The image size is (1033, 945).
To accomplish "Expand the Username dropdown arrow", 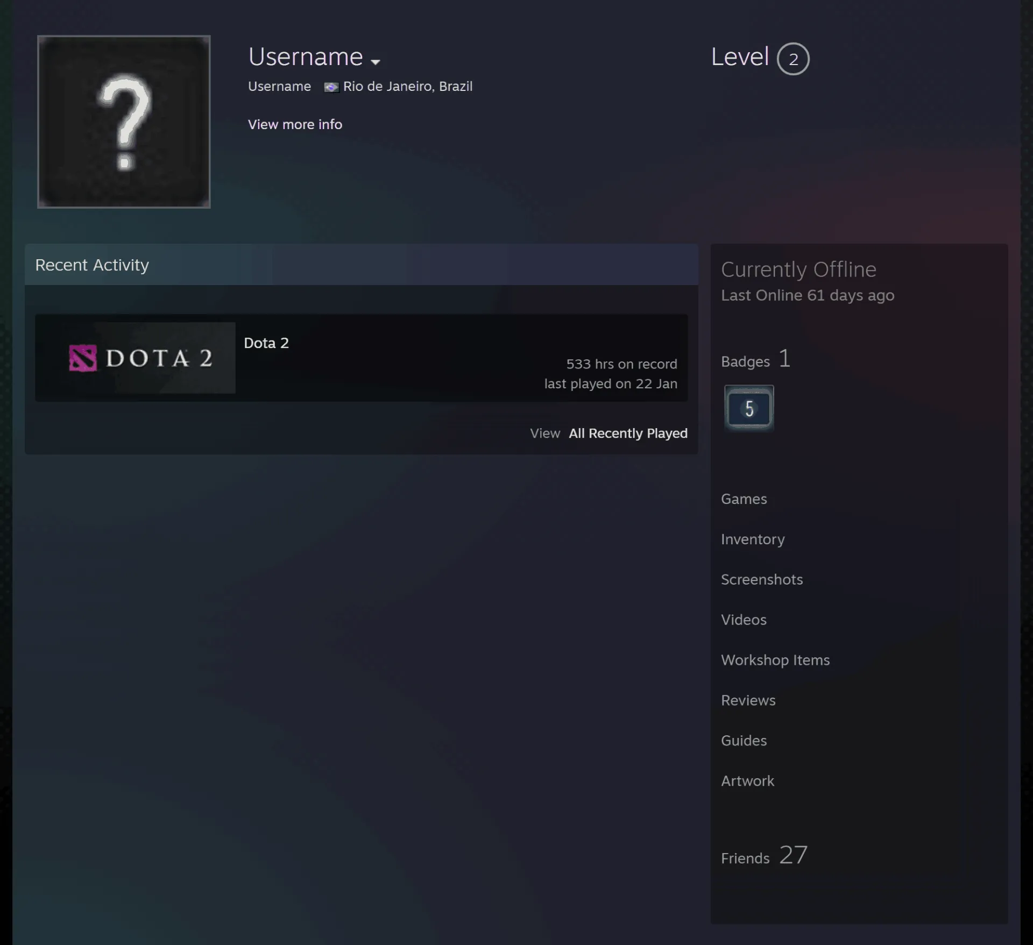I will [376, 62].
